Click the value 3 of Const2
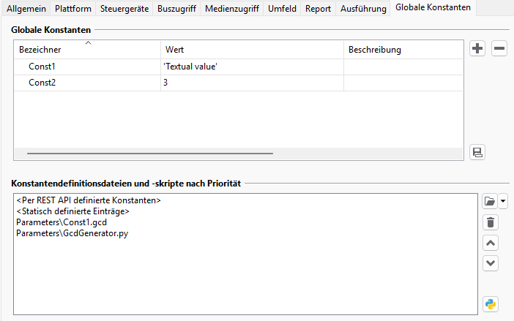Screen dimensions: 514x321 tap(252, 83)
